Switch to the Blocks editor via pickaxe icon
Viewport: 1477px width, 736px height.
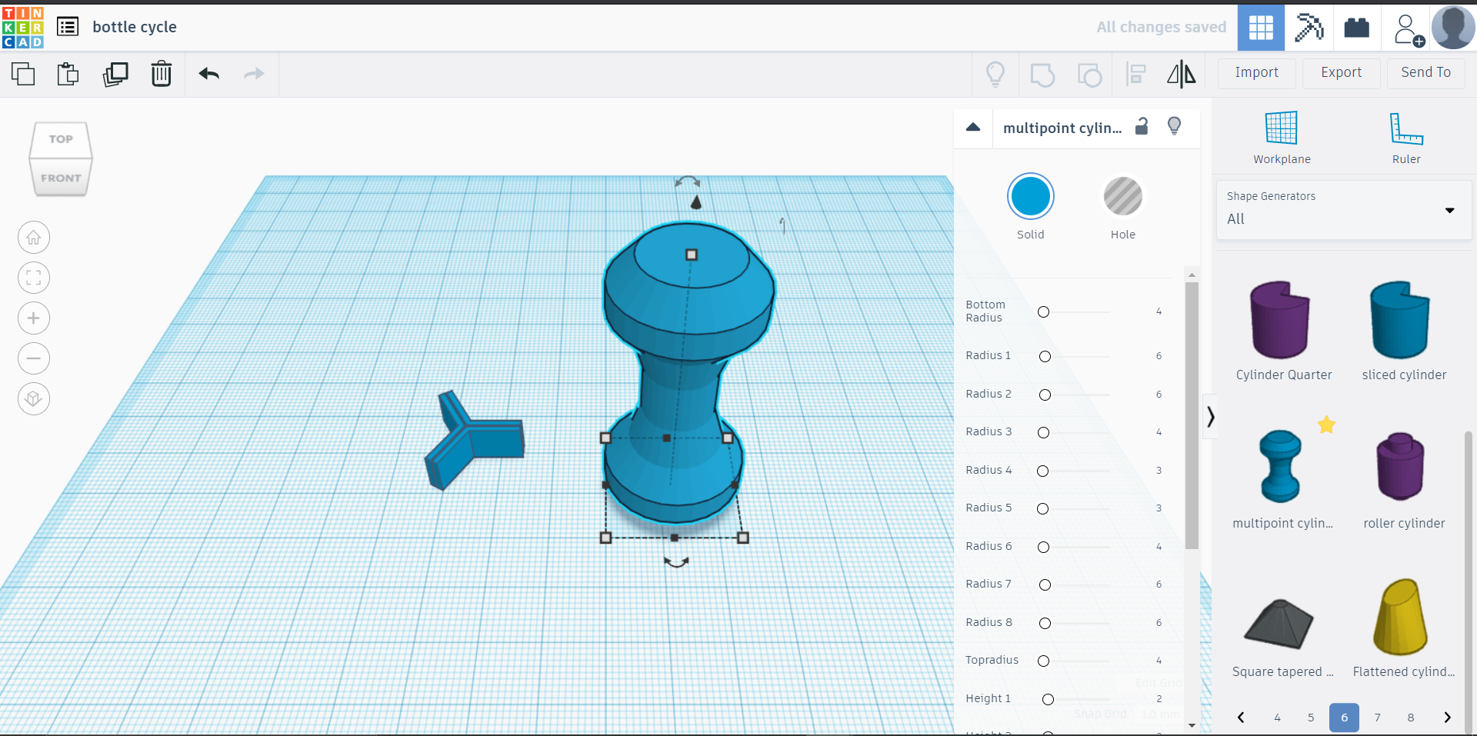point(1309,27)
